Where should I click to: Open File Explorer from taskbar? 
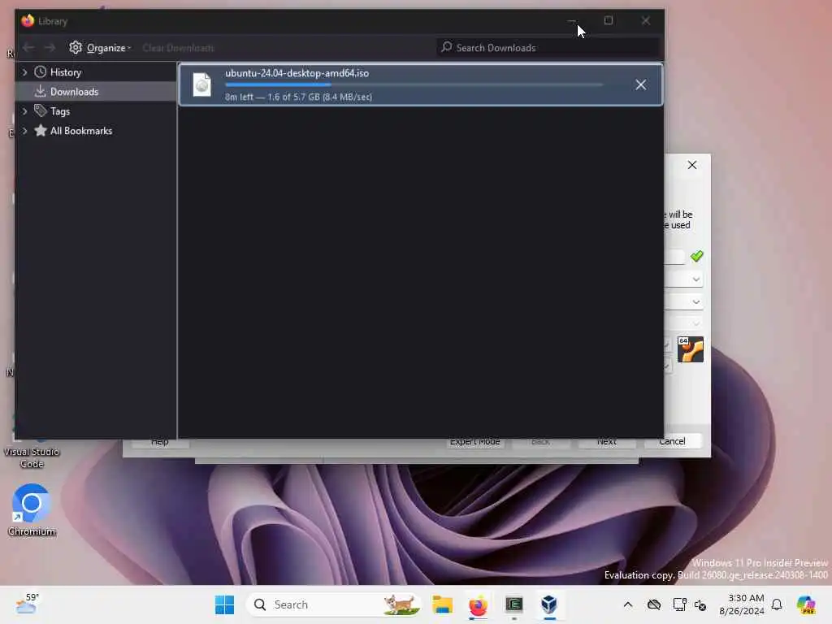tap(442, 604)
